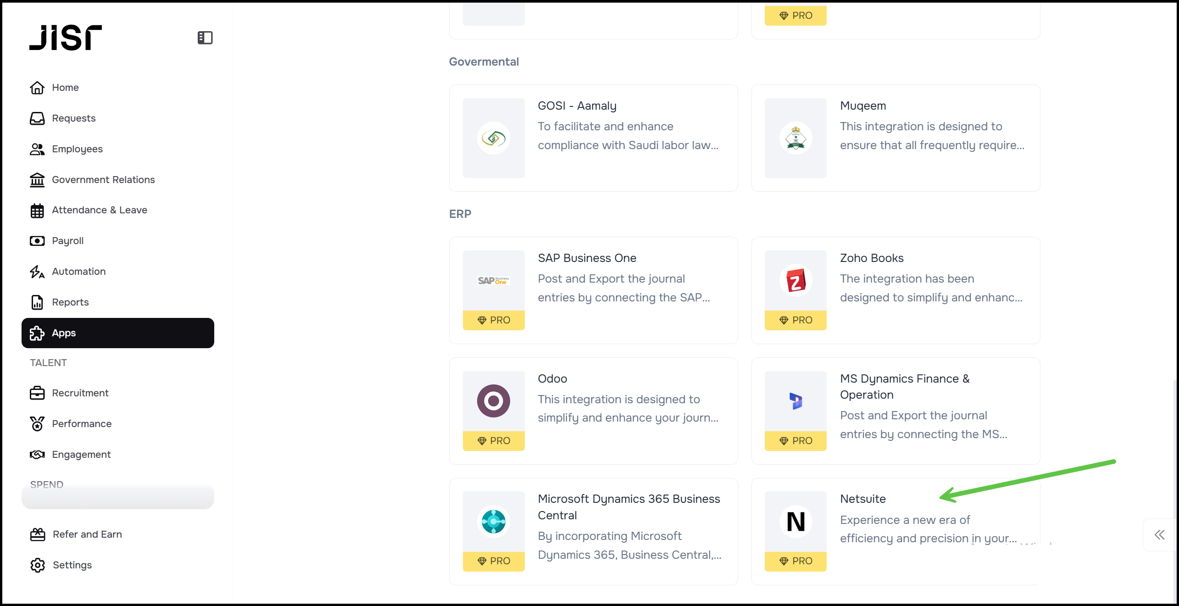The width and height of the screenshot is (1179, 606).
Task: Open the Settings gear icon
Action: pyautogui.click(x=38, y=565)
